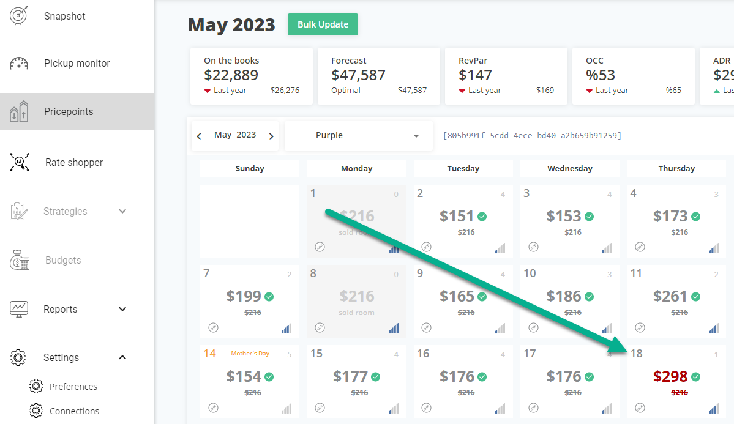The width and height of the screenshot is (734, 424).
Task: Click the edit pencil icon on May 8
Action: (x=320, y=327)
